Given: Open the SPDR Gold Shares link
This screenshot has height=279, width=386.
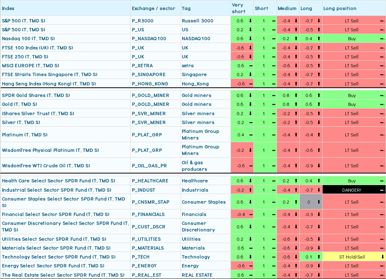Looking at the screenshot, I should click(36, 95).
